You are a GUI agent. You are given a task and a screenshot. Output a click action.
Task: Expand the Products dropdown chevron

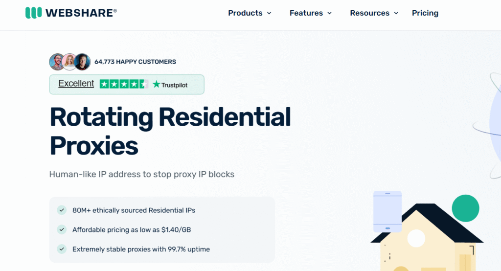(x=269, y=13)
